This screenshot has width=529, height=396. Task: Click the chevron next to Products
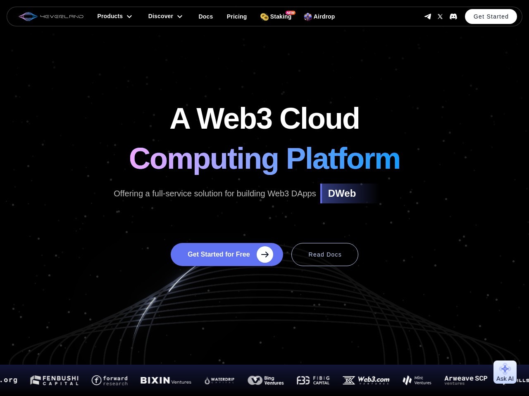[x=129, y=16]
